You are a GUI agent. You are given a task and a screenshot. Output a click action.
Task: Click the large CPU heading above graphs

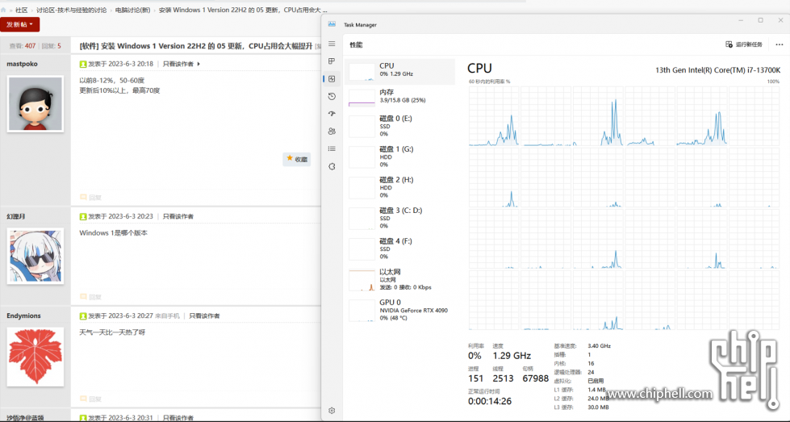coord(479,69)
